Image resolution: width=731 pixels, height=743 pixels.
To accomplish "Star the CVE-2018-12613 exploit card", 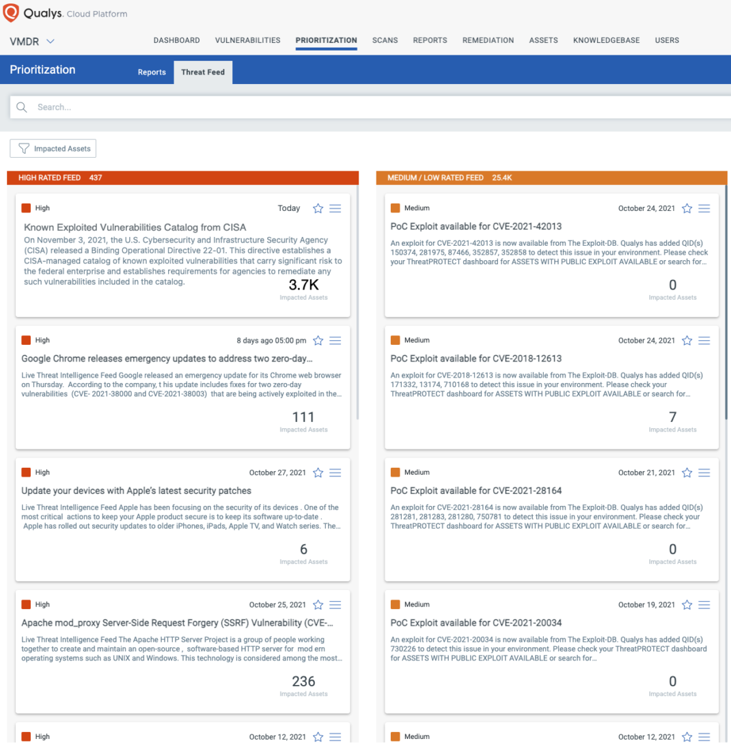I will (x=687, y=340).
